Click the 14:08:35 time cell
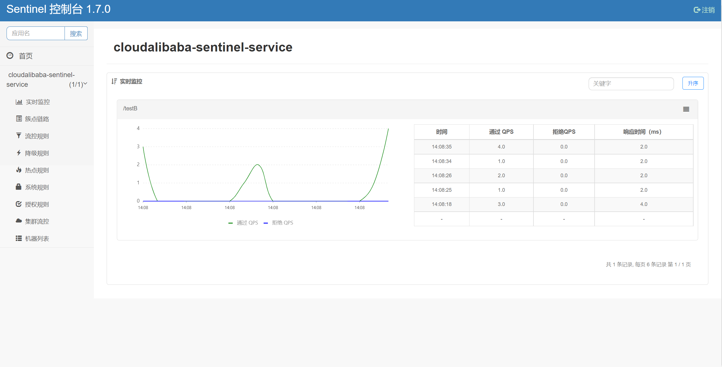This screenshot has height=367, width=722. coord(442,147)
